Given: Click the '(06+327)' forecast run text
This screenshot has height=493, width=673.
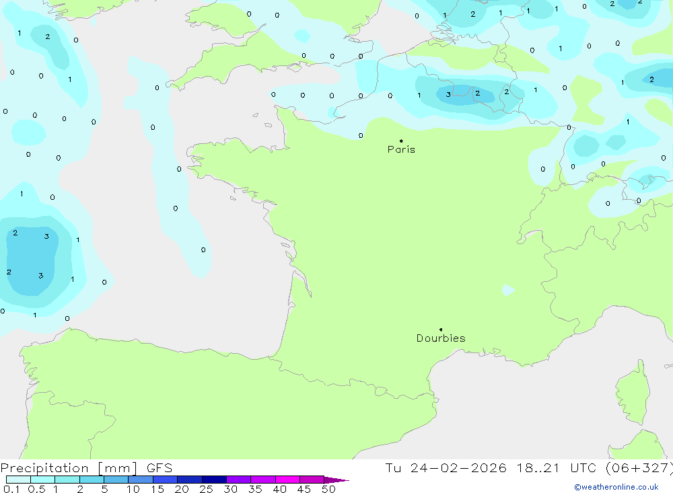Looking at the screenshot, I should [x=639, y=468].
